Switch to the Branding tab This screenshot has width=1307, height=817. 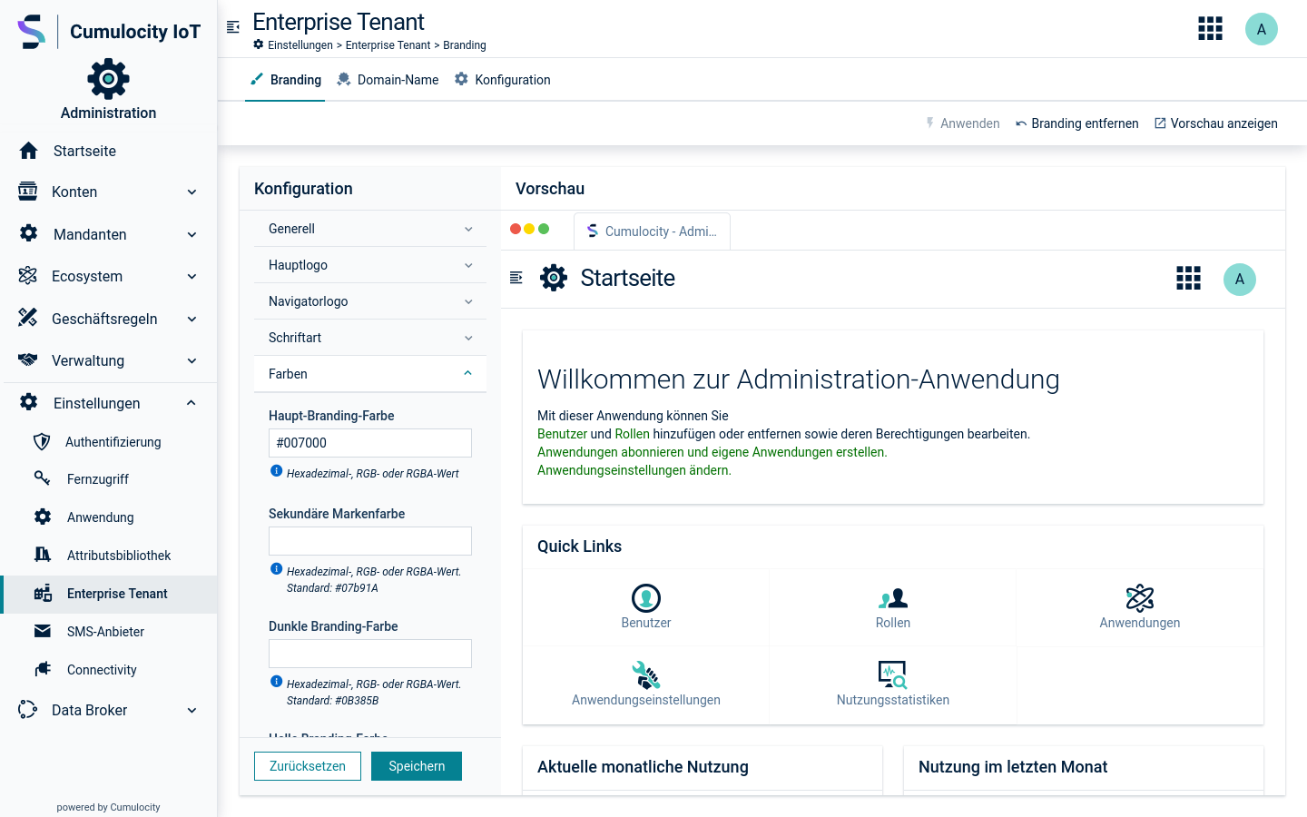(x=285, y=80)
